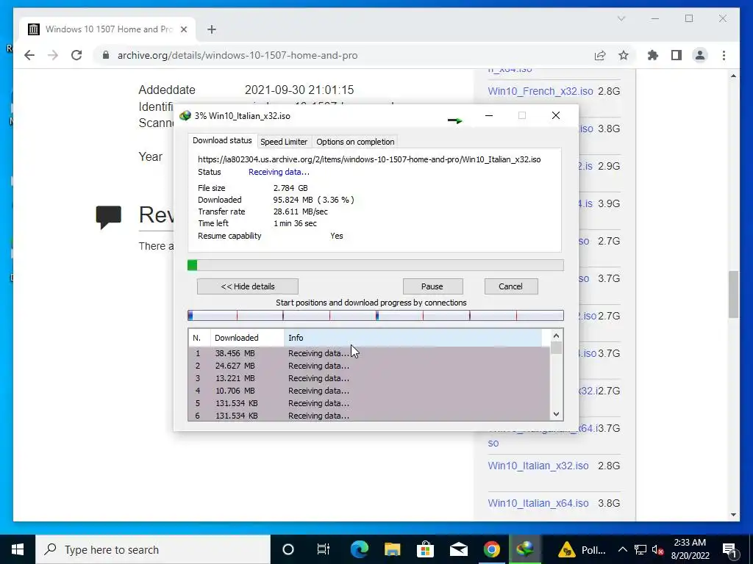Open the Chrome tab search chevron
The height and width of the screenshot is (564, 753).
coord(621,18)
